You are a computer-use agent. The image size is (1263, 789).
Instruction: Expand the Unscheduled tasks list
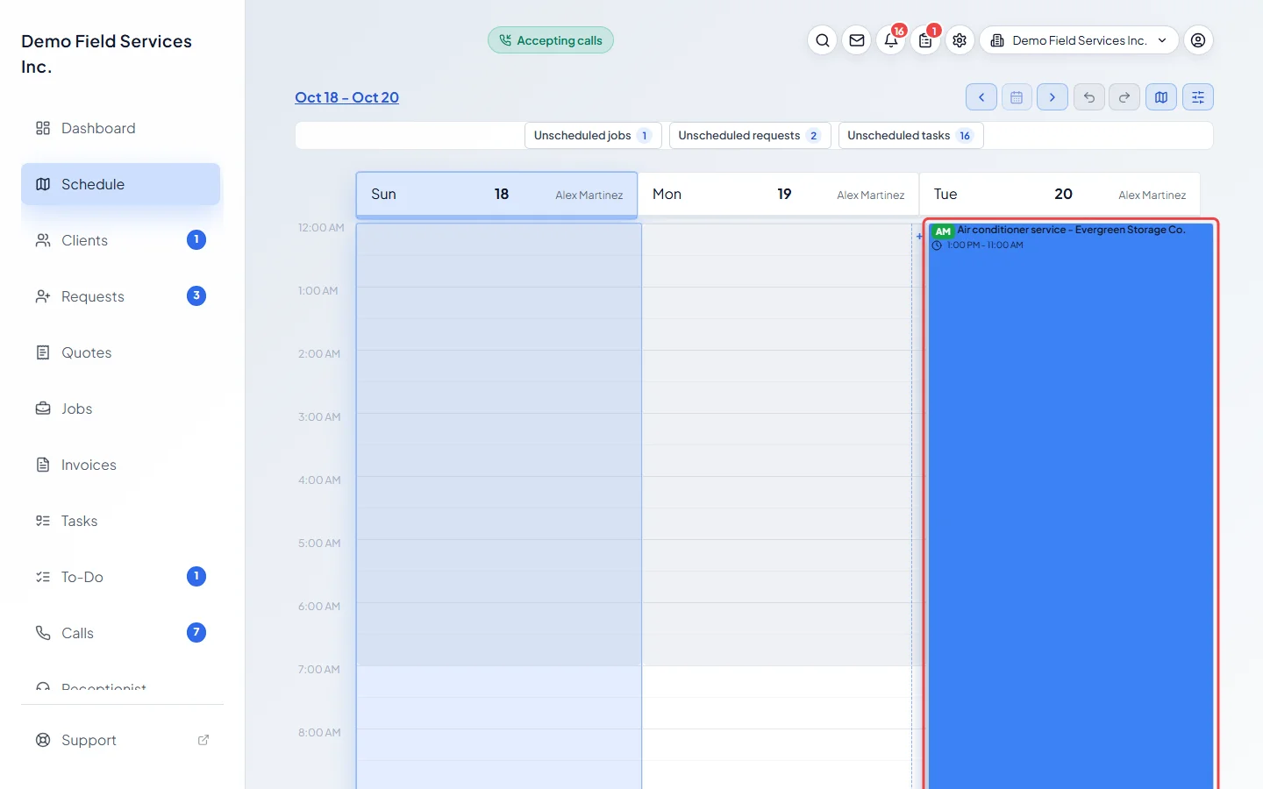(910, 136)
